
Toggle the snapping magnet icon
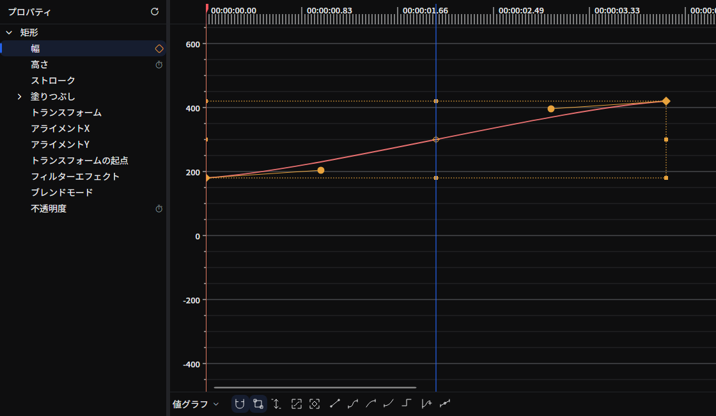point(240,404)
